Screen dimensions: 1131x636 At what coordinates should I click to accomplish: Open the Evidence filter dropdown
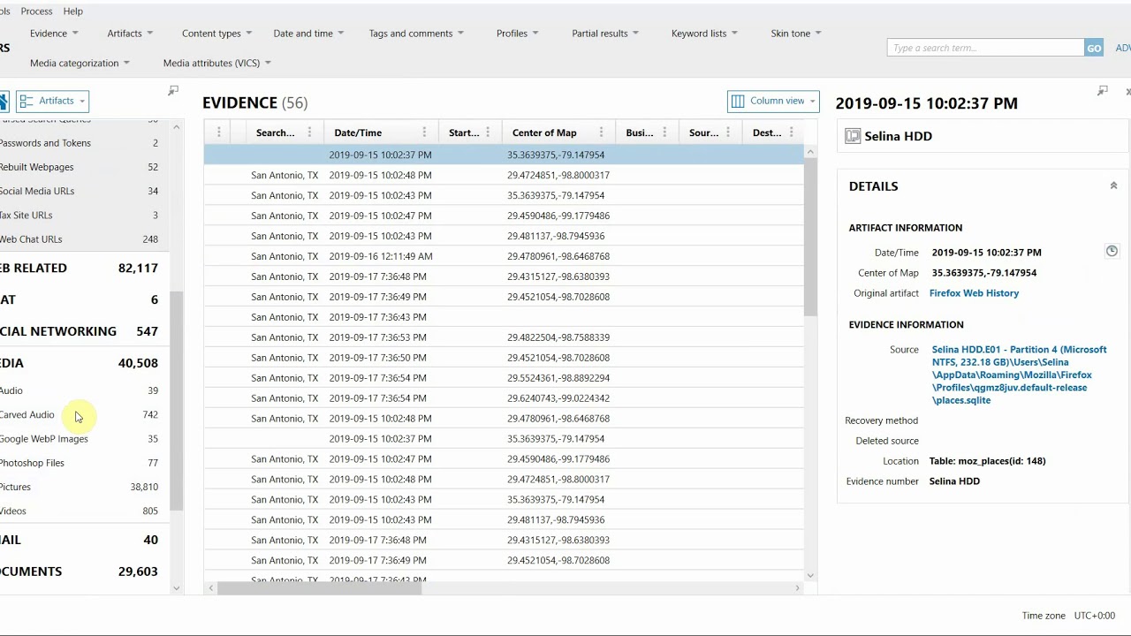coord(54,34)
